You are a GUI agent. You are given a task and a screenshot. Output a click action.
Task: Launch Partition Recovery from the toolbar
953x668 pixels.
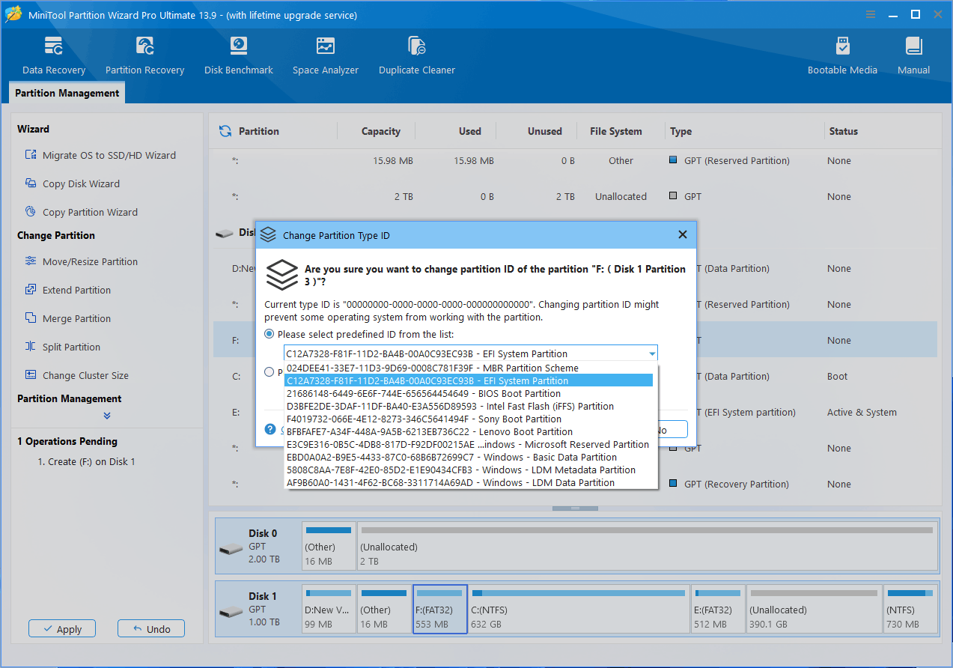coord(144,56)
